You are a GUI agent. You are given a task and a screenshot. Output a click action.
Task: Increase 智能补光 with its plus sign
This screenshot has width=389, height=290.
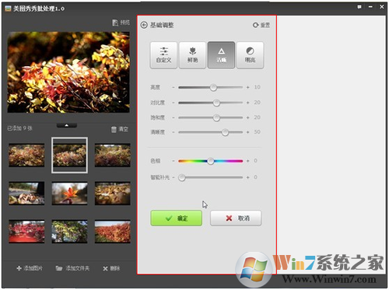coord(248,177)
